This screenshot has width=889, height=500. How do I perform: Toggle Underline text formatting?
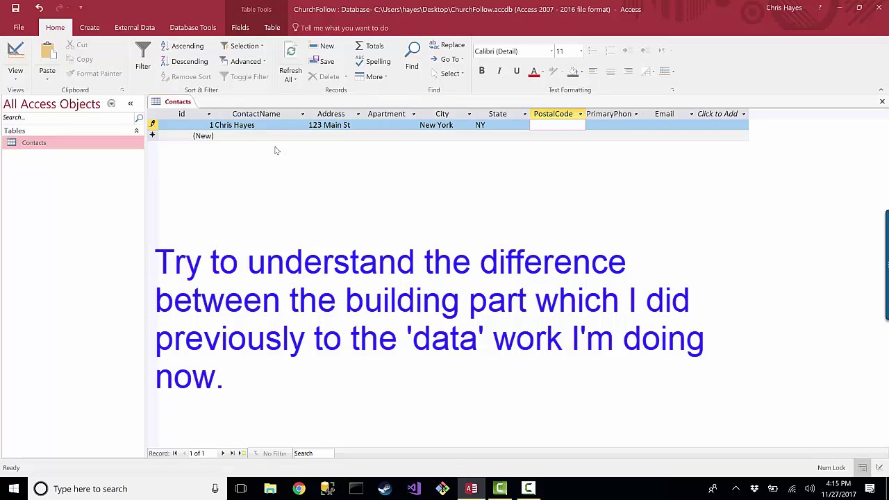click(x=516, y=71)
